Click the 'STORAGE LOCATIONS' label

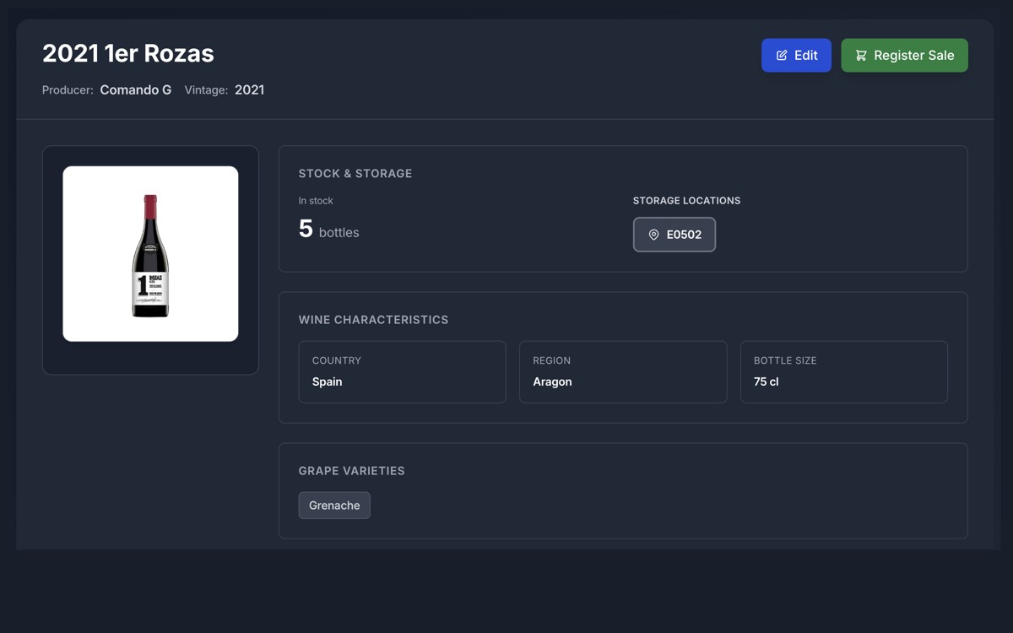point(686,201)
